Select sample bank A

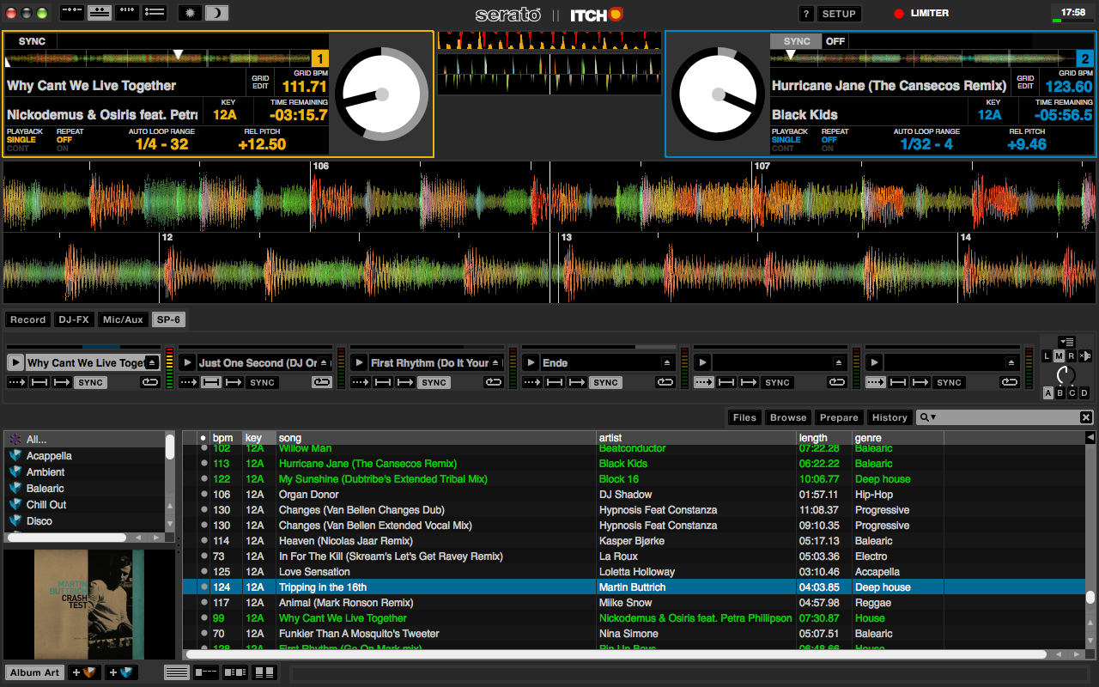[x=1048, y=392]
